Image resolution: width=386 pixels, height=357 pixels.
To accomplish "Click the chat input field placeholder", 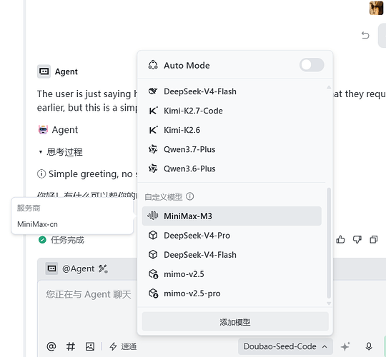I will [89, 294].
